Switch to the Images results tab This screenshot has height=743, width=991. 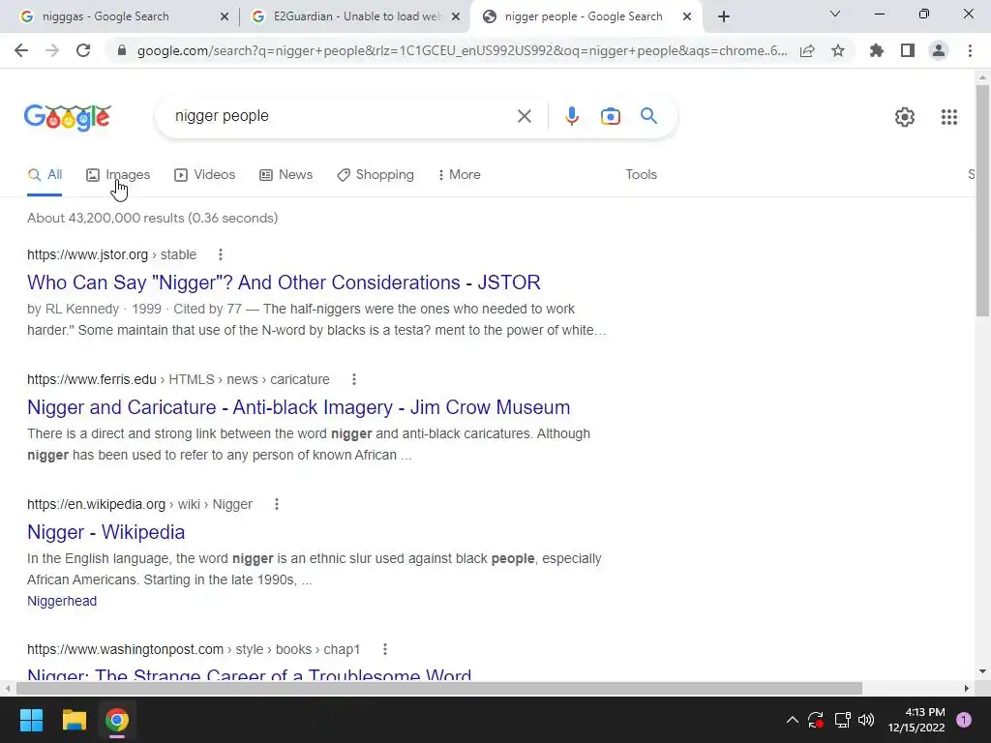pyautogui.click(x=118, y=175)
